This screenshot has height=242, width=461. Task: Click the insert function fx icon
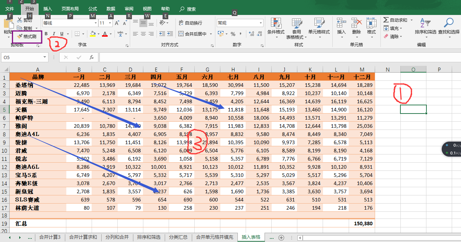(x=92, y=57)
